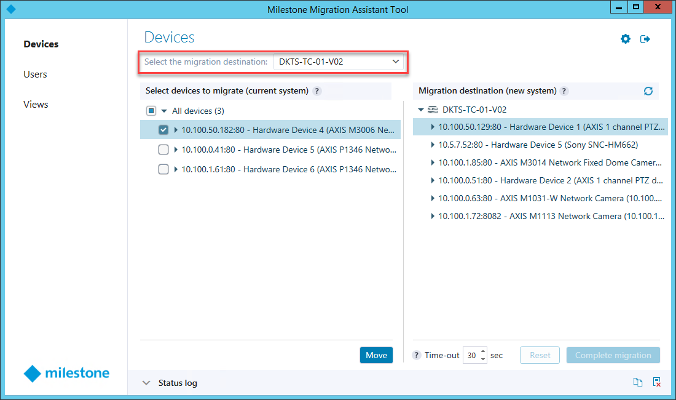Copy the status log to clipboard
The width and height of the screenshot is (676, 400).
tap(638, 383)
